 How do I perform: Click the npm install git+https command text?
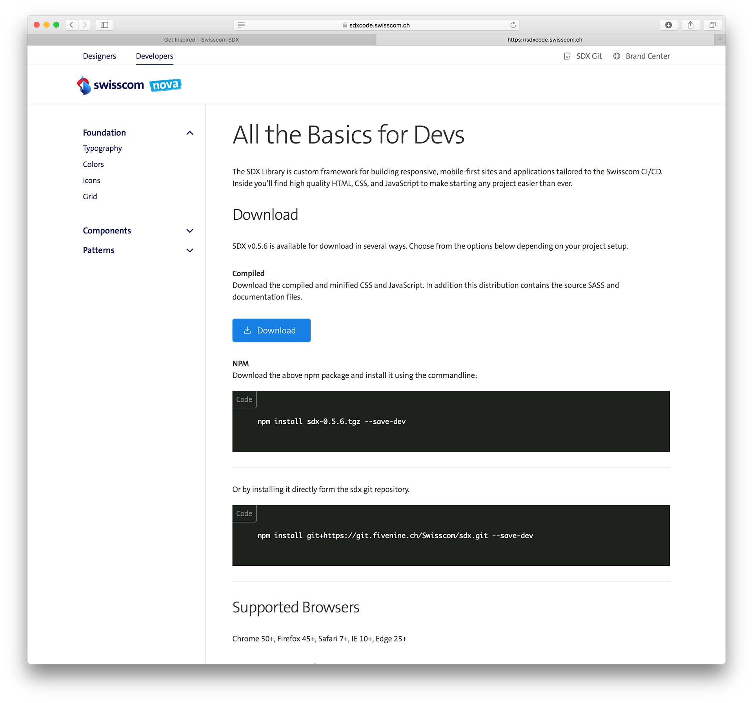click(395, 536)
